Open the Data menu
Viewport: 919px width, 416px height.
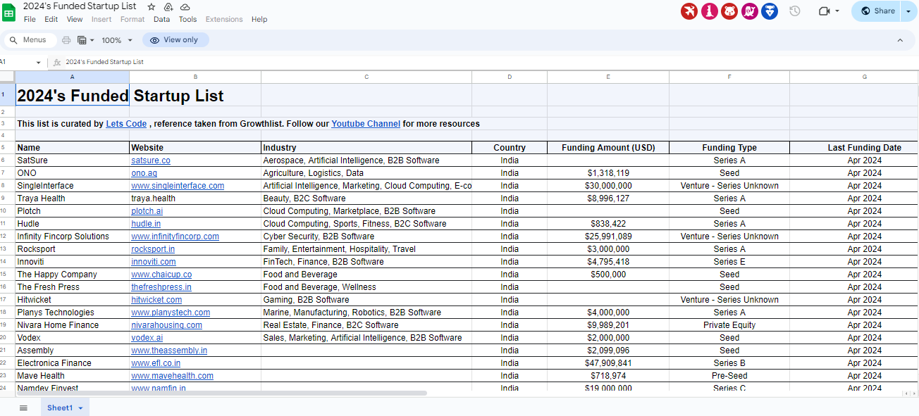coord(161,20)
